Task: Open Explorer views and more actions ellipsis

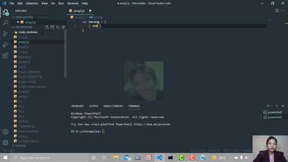Action: tap(61, 11)
